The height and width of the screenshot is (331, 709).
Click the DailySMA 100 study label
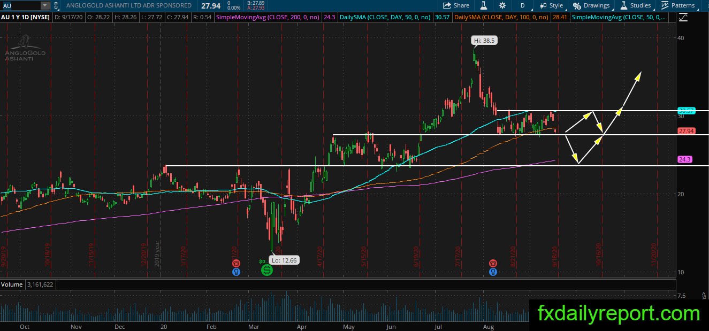click(x=500, y=17)
